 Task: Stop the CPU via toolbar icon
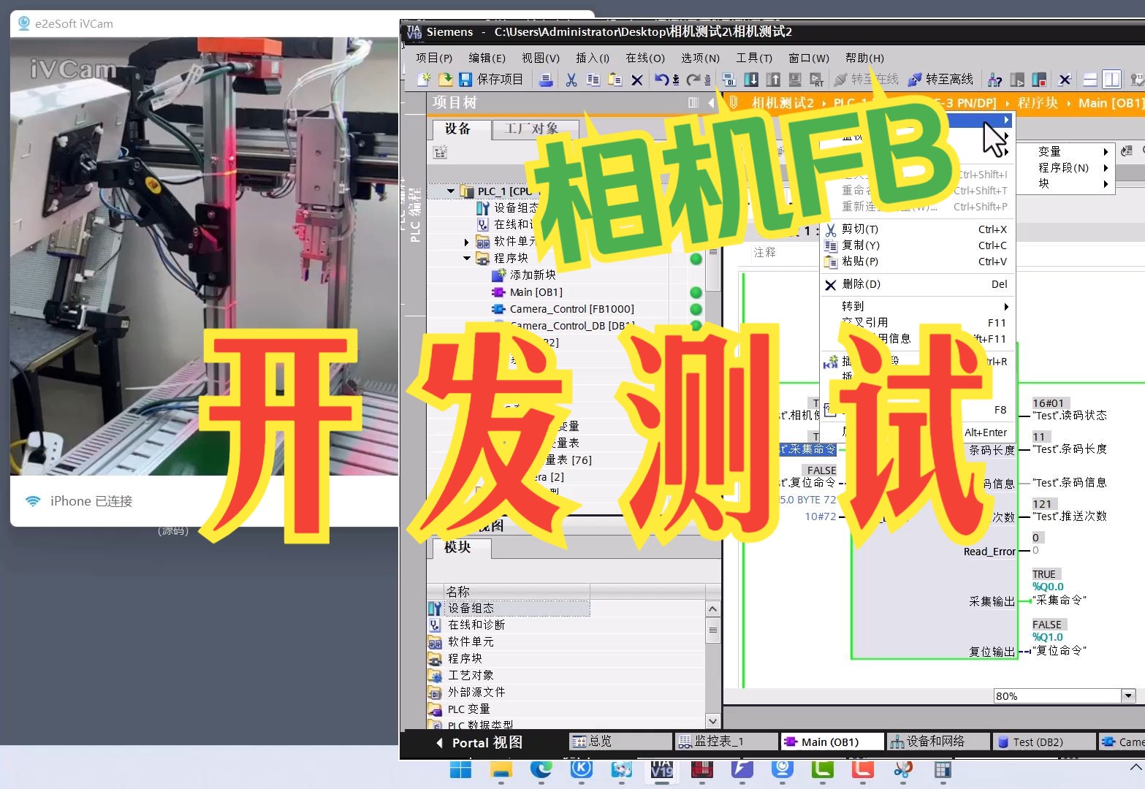[1039, 80]
